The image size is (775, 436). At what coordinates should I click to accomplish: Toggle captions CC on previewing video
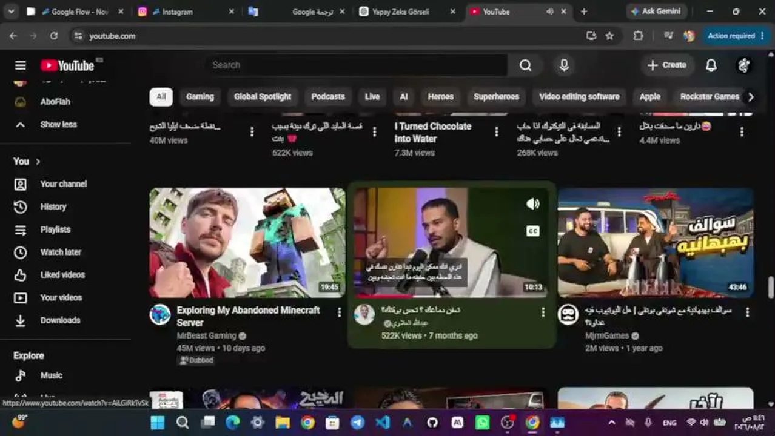tap(533, 231)
